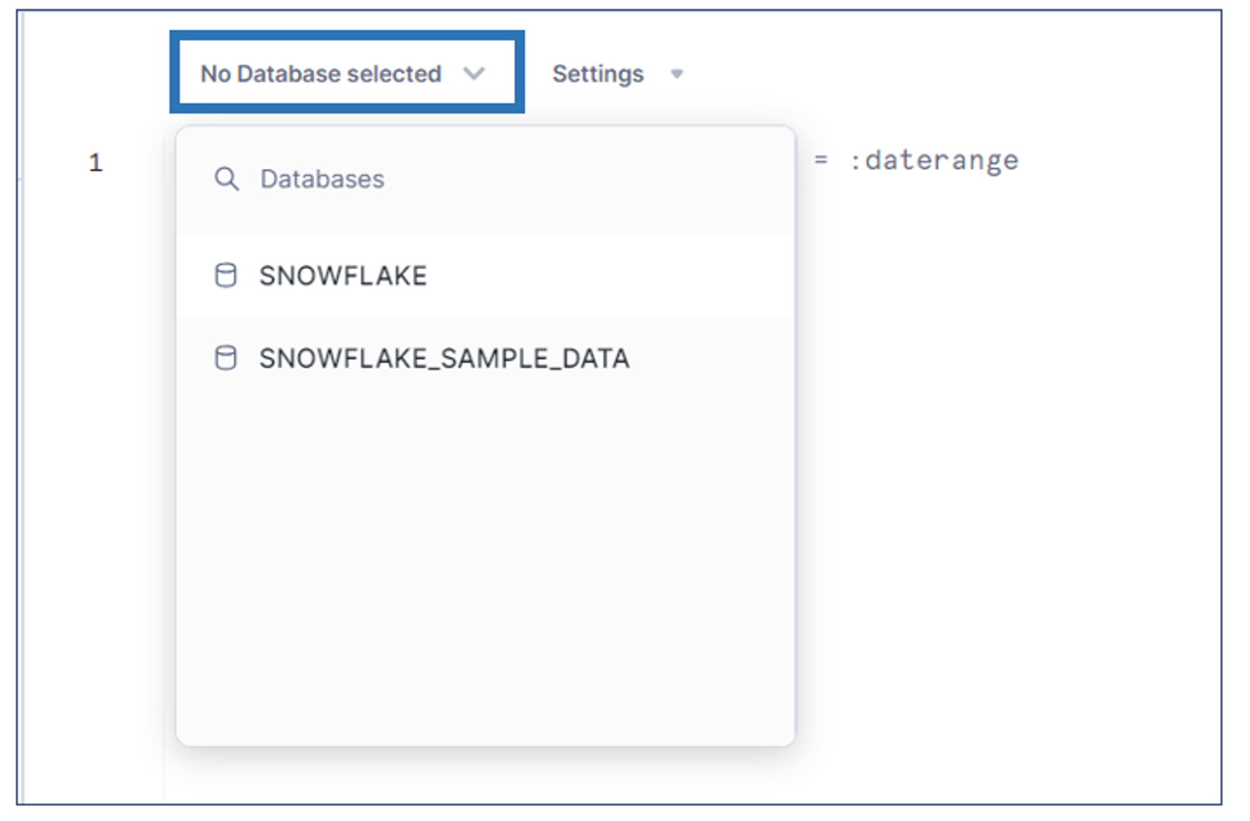Viewport: 1250px width, 821px height.
Task: Click the highlighted database selector box
Action: (347, 73)
